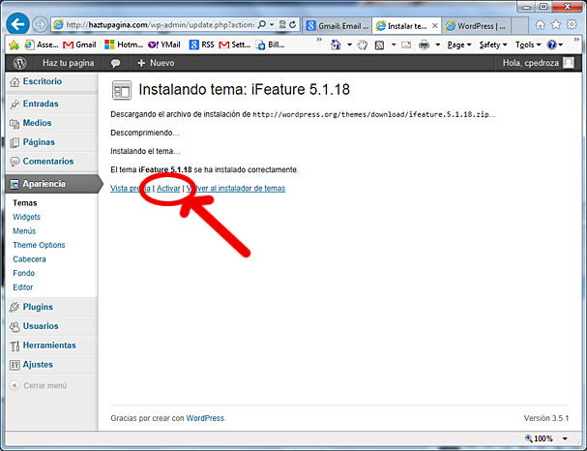Expand the feeds icon dropdown arrow
This screenshot has height=451, width=587.
(x=394, y=45)
